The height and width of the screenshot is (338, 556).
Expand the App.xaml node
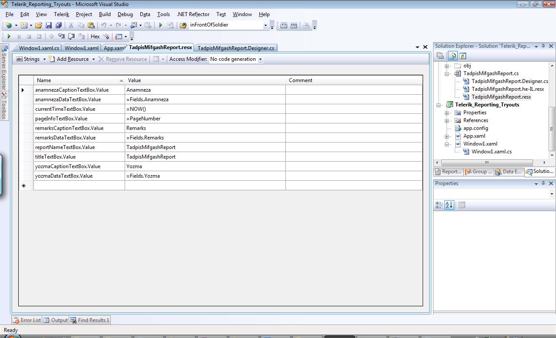447,136
